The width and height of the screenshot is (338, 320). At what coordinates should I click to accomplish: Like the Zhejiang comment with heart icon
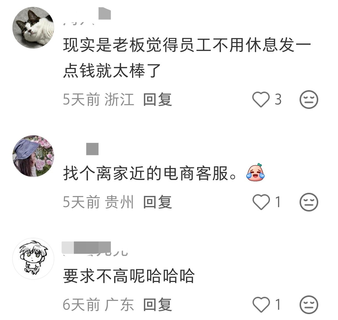click(x=261, y=99)
